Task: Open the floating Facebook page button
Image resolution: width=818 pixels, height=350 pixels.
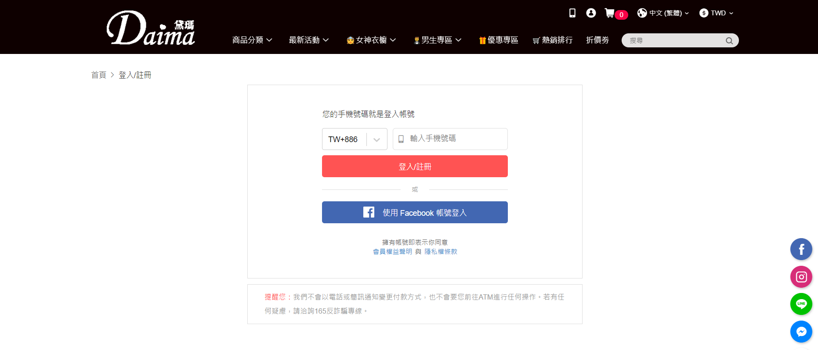Action: point(801,249)
